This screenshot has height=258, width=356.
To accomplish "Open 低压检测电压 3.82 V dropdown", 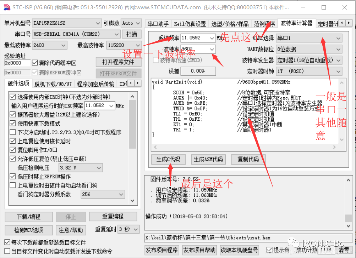I will click(x=81, y=168).
